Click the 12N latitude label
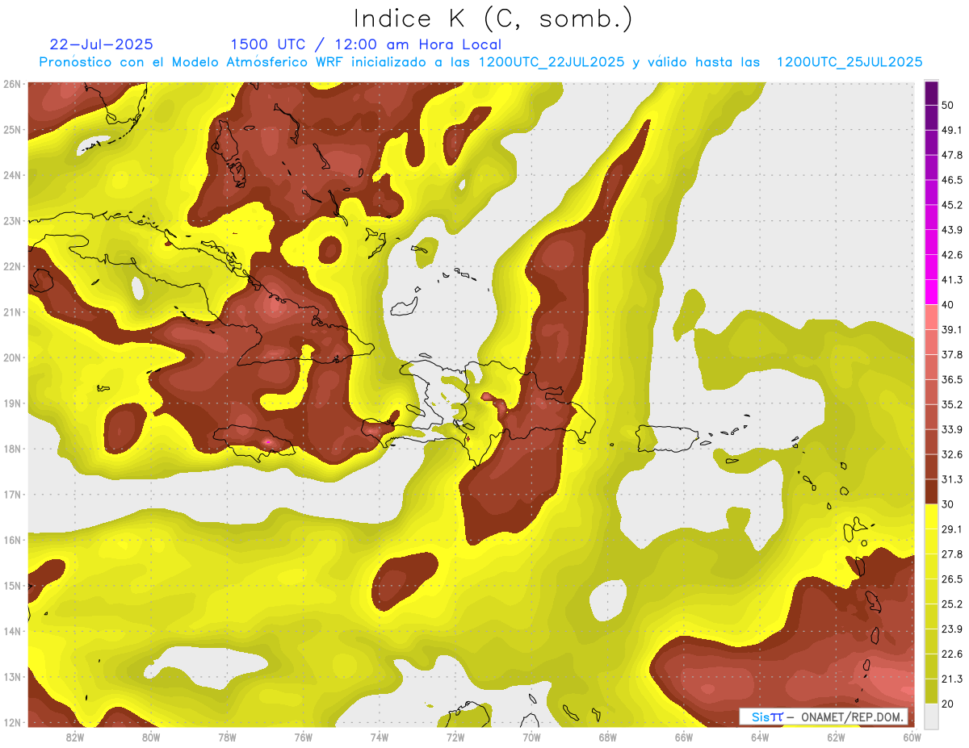 tap(12, 722)
